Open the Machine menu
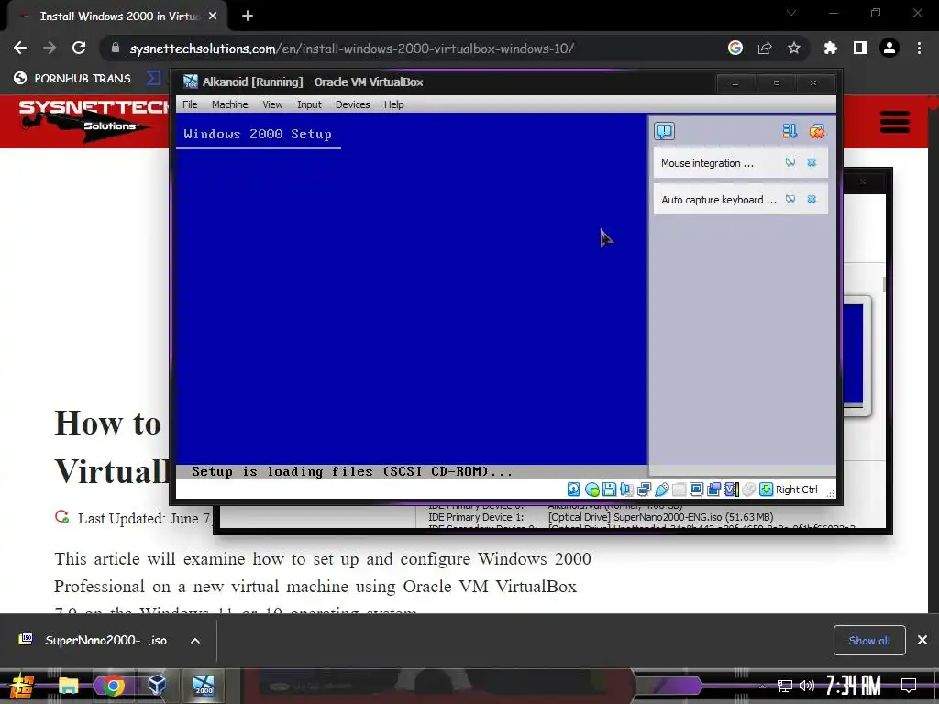The image size is (939, 704). [x=229, y=104]
